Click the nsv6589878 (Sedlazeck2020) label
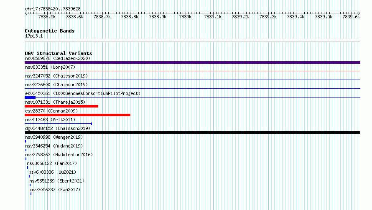 (58, 58)
